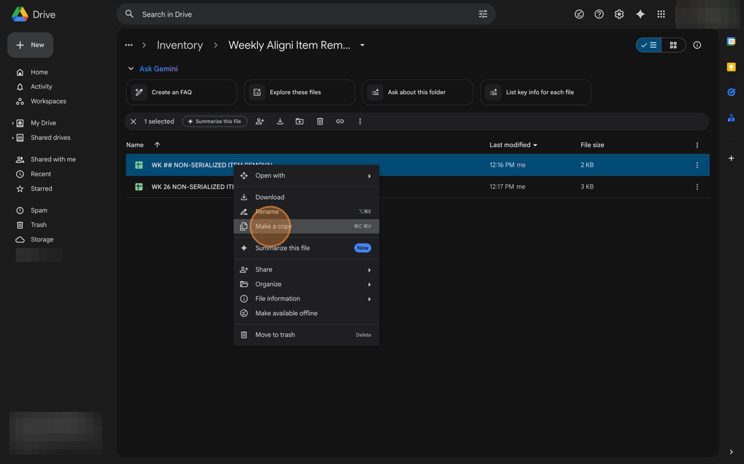This screenshot has width=744, height=464.
Task: Expand My Drive tree in sidebar
Action: pyautogui.click(x=13, y=123)
